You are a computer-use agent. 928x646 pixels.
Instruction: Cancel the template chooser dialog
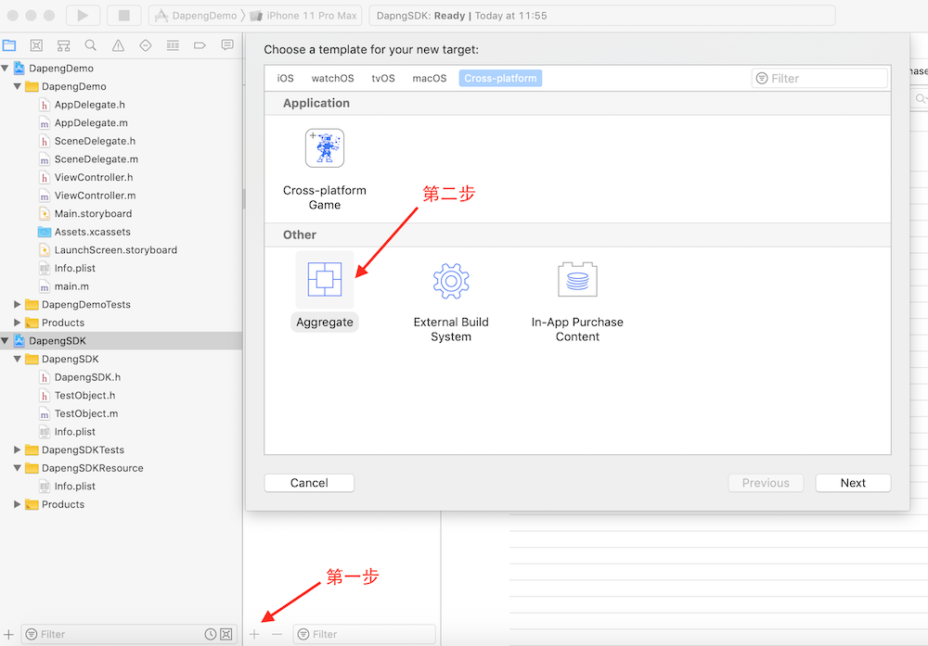pos(308,482)
